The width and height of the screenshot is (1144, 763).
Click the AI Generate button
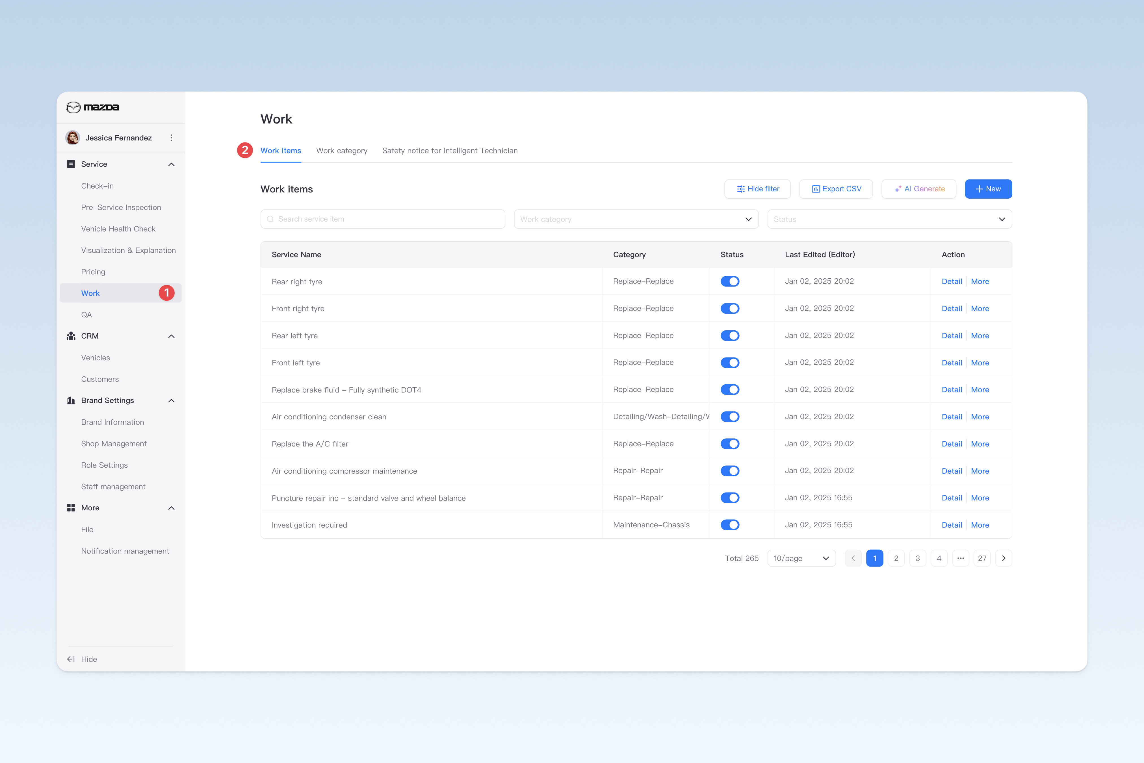919,189
